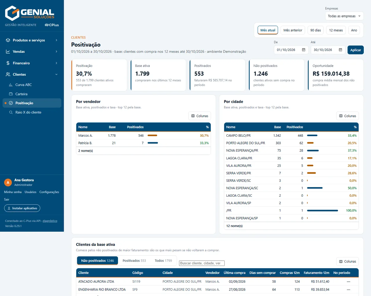Select the 90 dias period
Viewport: 371px width, 296px height.
point(316,30)
